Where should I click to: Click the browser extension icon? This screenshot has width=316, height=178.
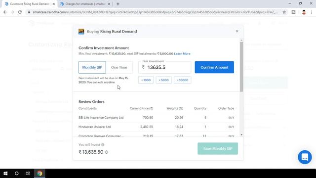293,12
